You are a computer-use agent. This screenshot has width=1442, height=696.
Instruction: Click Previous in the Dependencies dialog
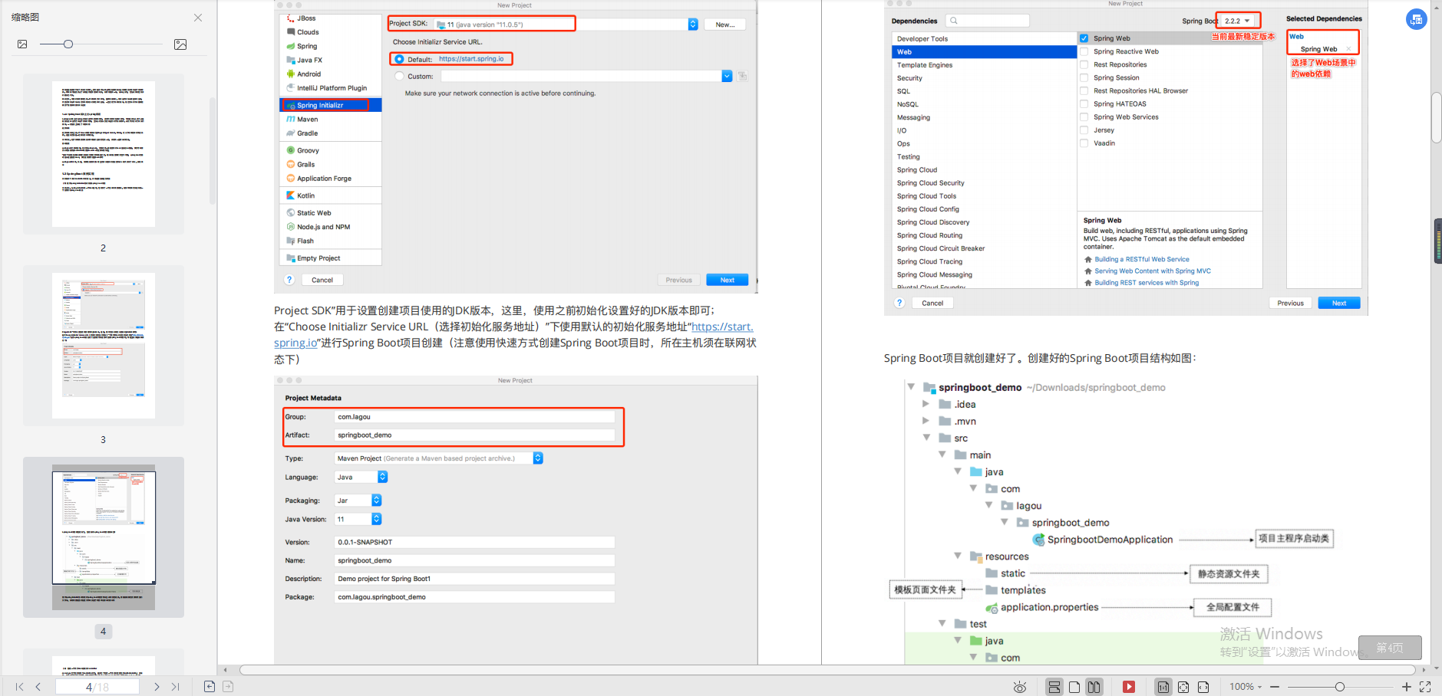pos(1290,303)
